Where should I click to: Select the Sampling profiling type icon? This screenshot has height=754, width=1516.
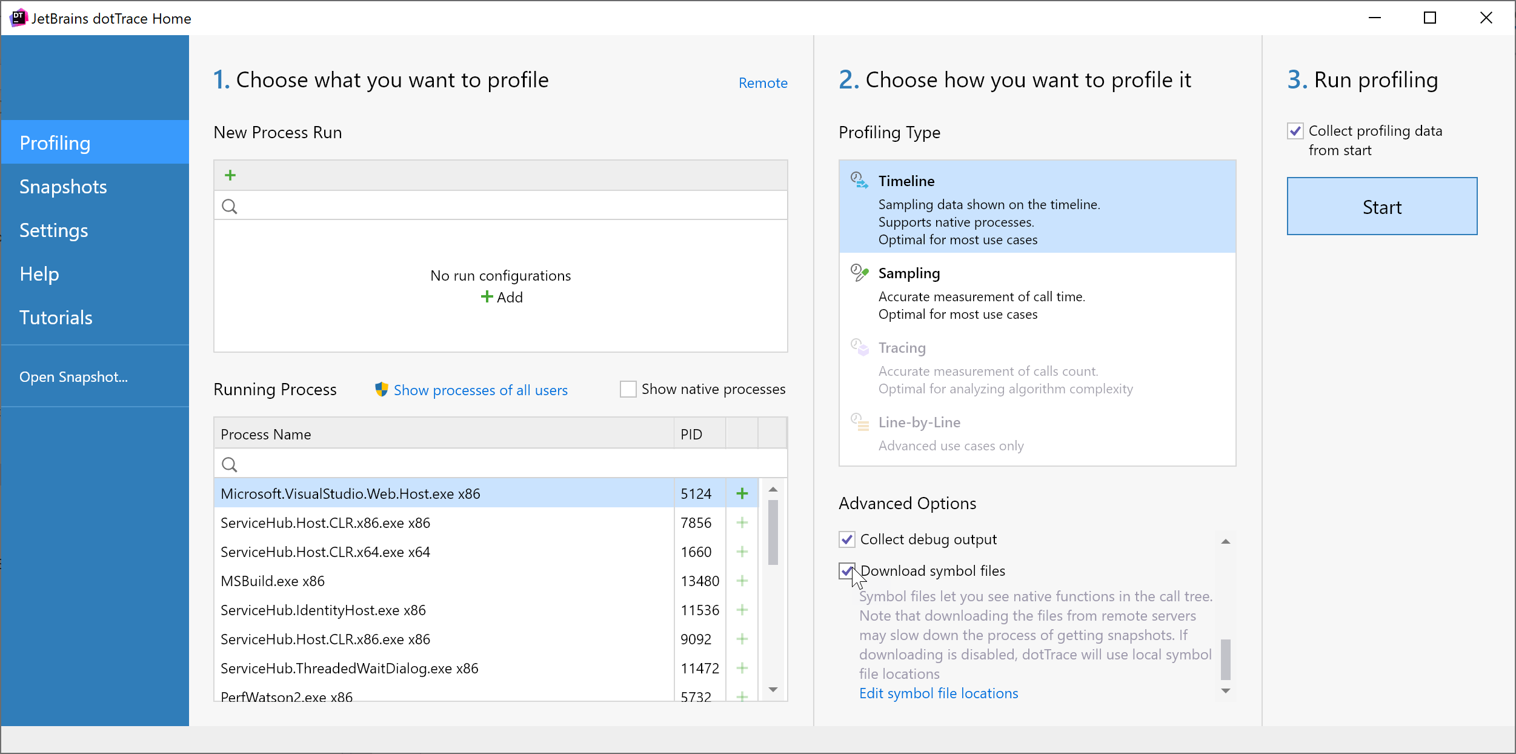(x=859, y=273)
